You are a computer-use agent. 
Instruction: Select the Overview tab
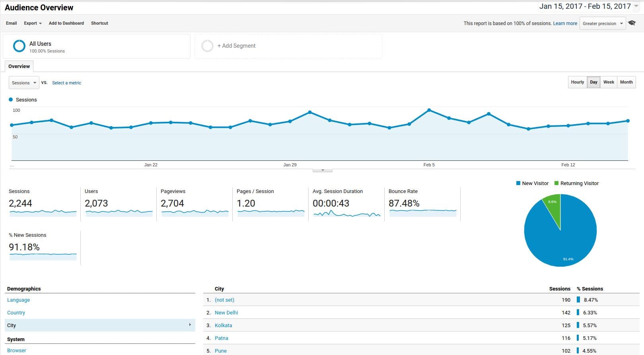(19, 66)
